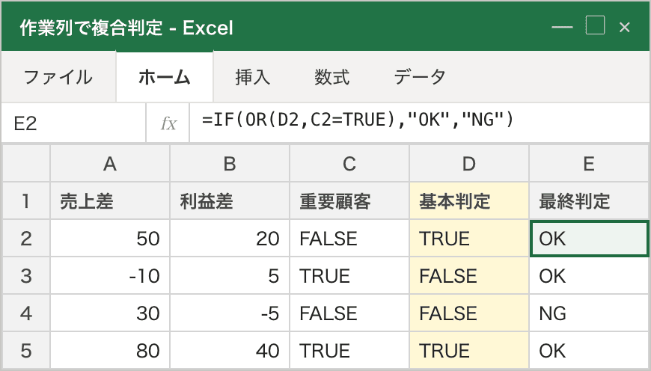Select cell D3 showing FALSE
This screenshot has height=371, width=651.
pyautogui.click(x=469, y=275)
